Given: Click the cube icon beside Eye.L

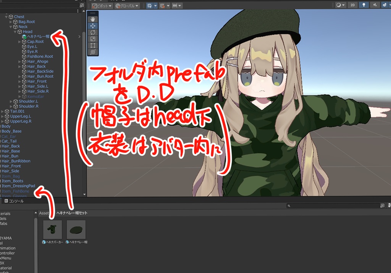Looking at the screenshot, I should click(x=24, y=47).
